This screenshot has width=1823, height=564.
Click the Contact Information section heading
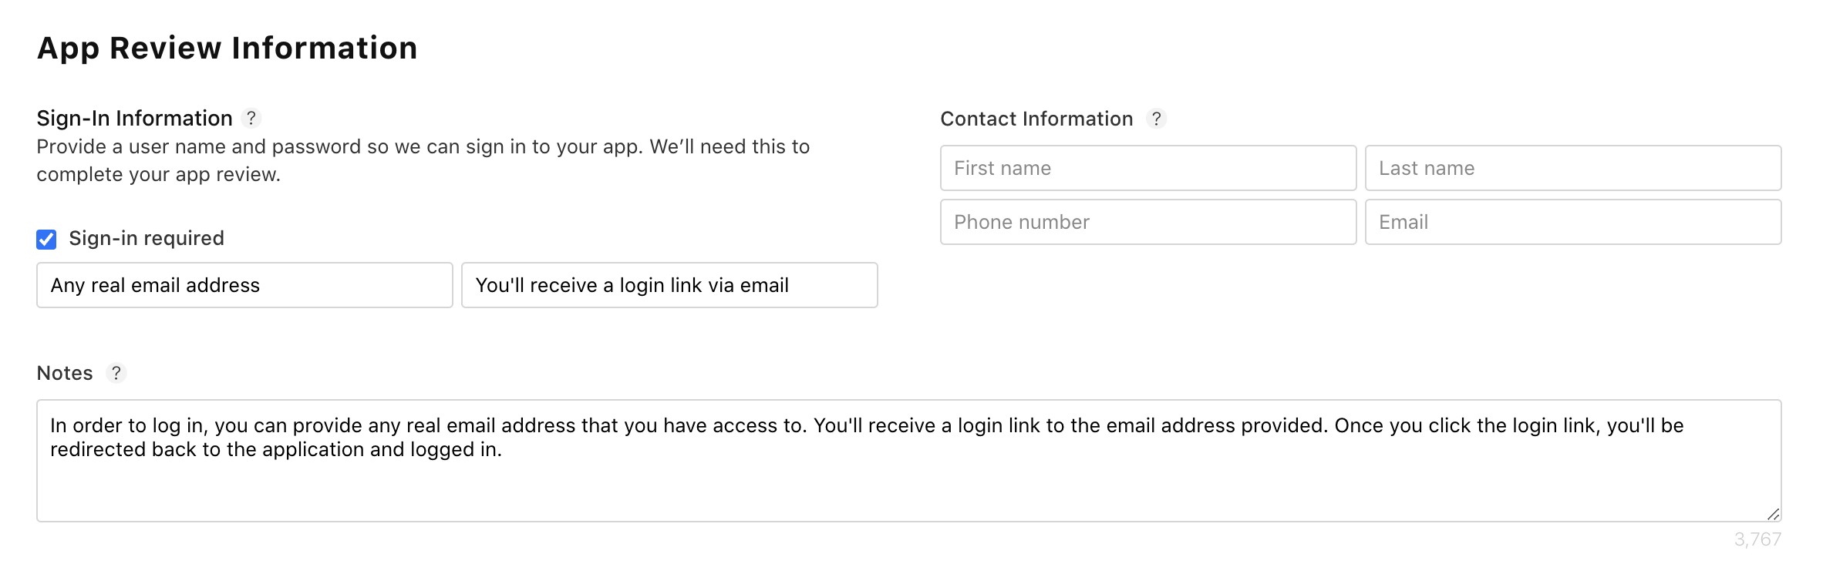tap(1036, 118)
